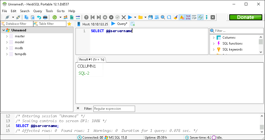Click the Print toolbar icon
This screenshot has height=140, width=265.
tap(45, 17)
